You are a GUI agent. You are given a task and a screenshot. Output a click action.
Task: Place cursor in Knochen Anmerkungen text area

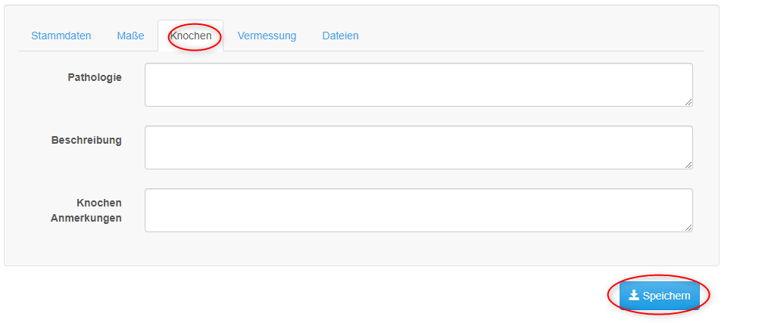coord(419,210)
